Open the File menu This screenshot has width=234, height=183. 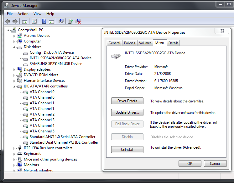pyautogui.click(x=10, y=14)
